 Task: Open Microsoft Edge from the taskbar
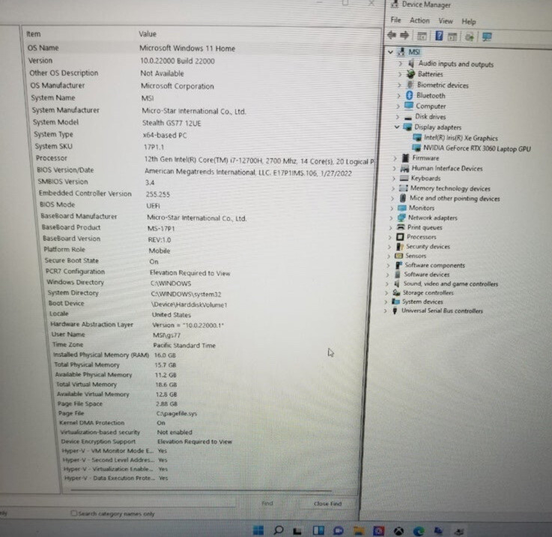(419, 531)
